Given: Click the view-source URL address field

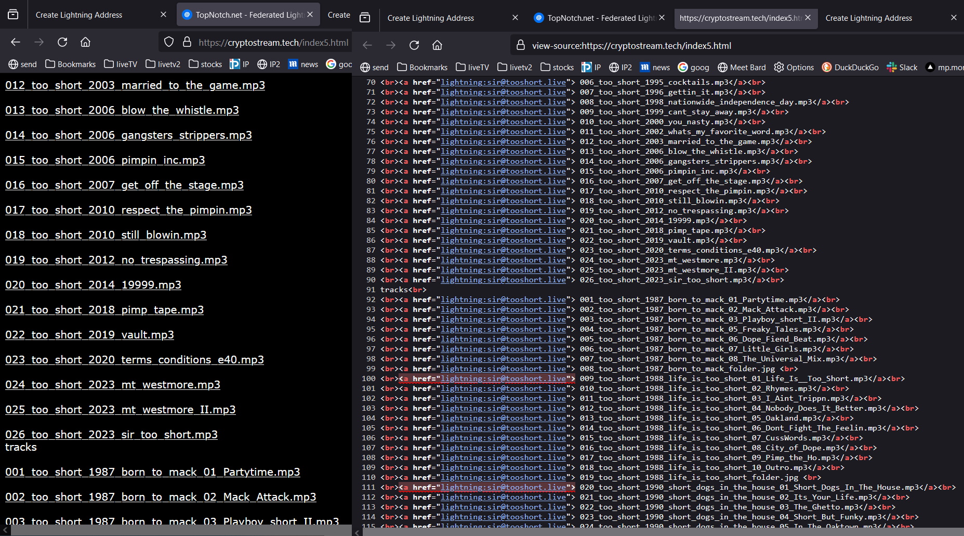Looking at the screenshot, I should pos(631,46).
